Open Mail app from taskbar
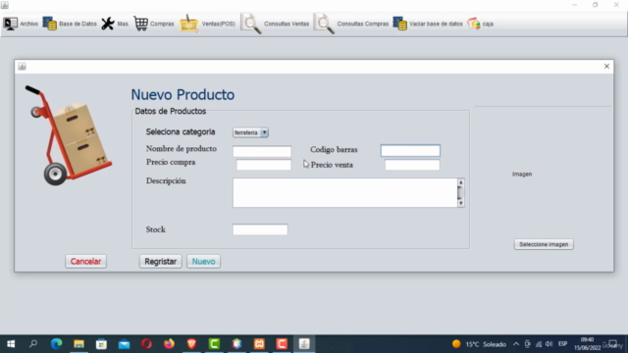This screenshot has width=628, height=353. tap(124, 344)
